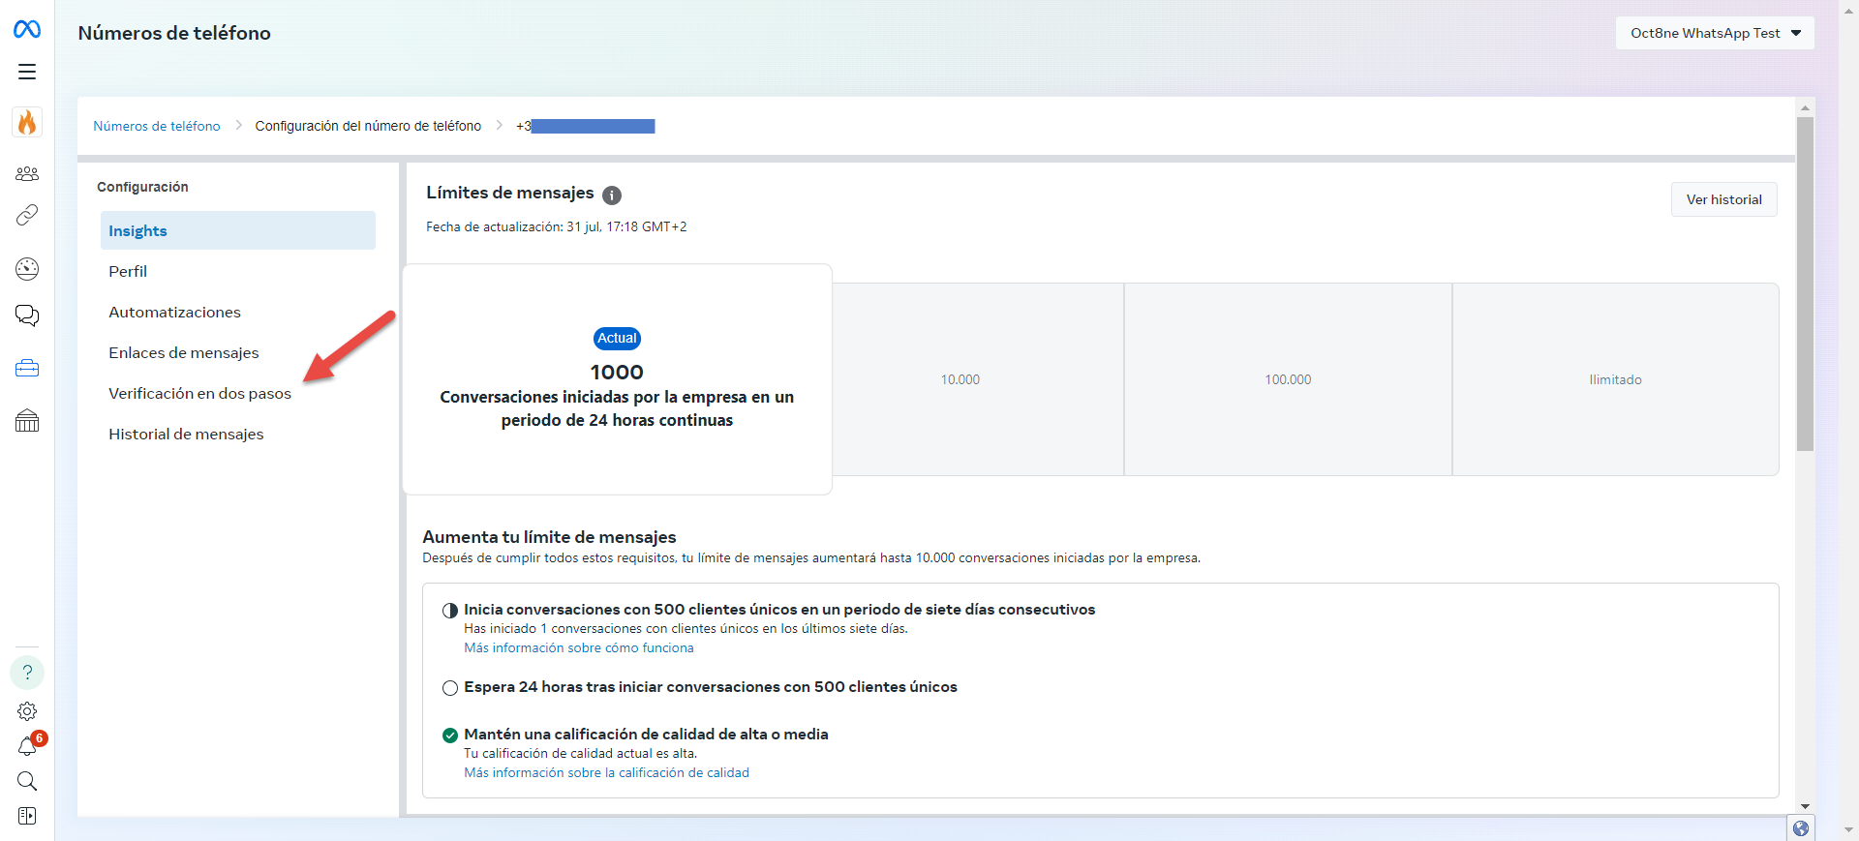Screen dimensions: 1859x841
Task: Click info icon beside Límites de mensajes
Action: (x=612, y=195)
